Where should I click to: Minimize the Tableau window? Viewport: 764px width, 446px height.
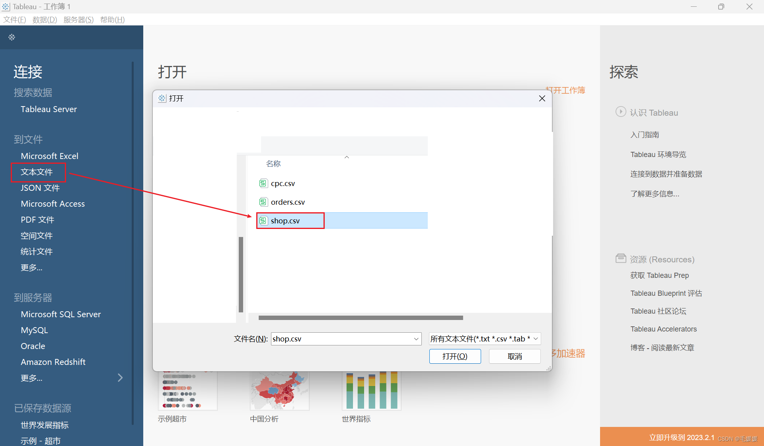[x=694, y=7]
